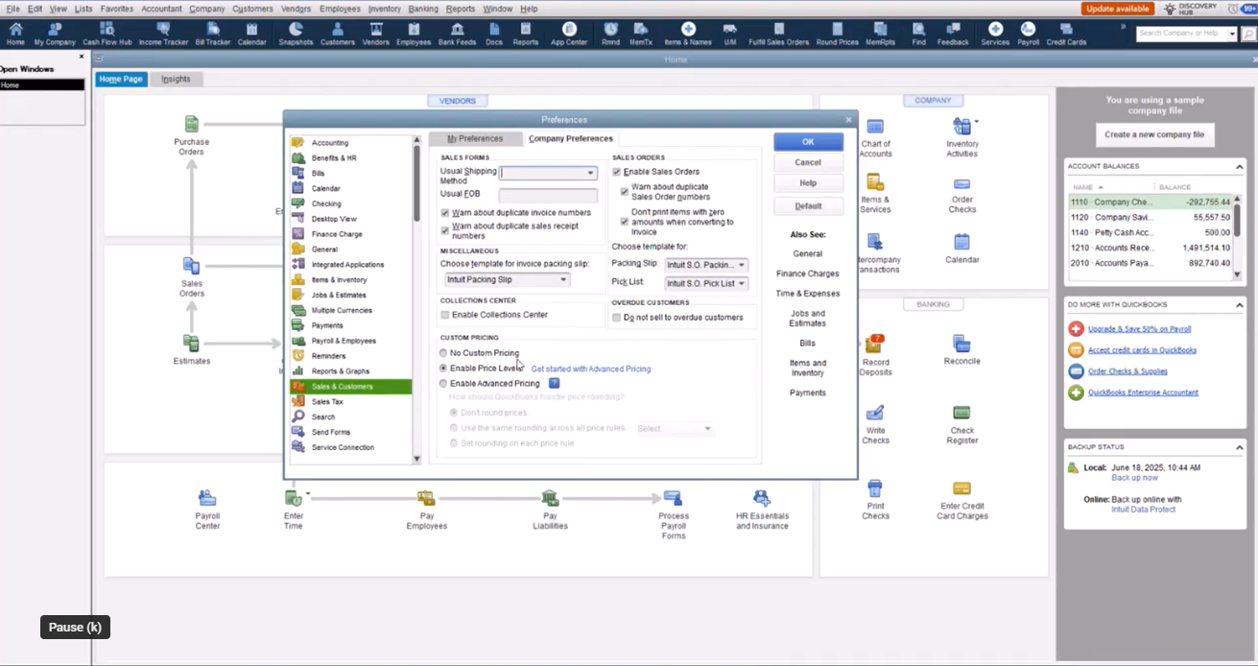Uncheck Enable Sales Orders
This screenshot has width=1258, height=666.
click(x=617, y=172)
